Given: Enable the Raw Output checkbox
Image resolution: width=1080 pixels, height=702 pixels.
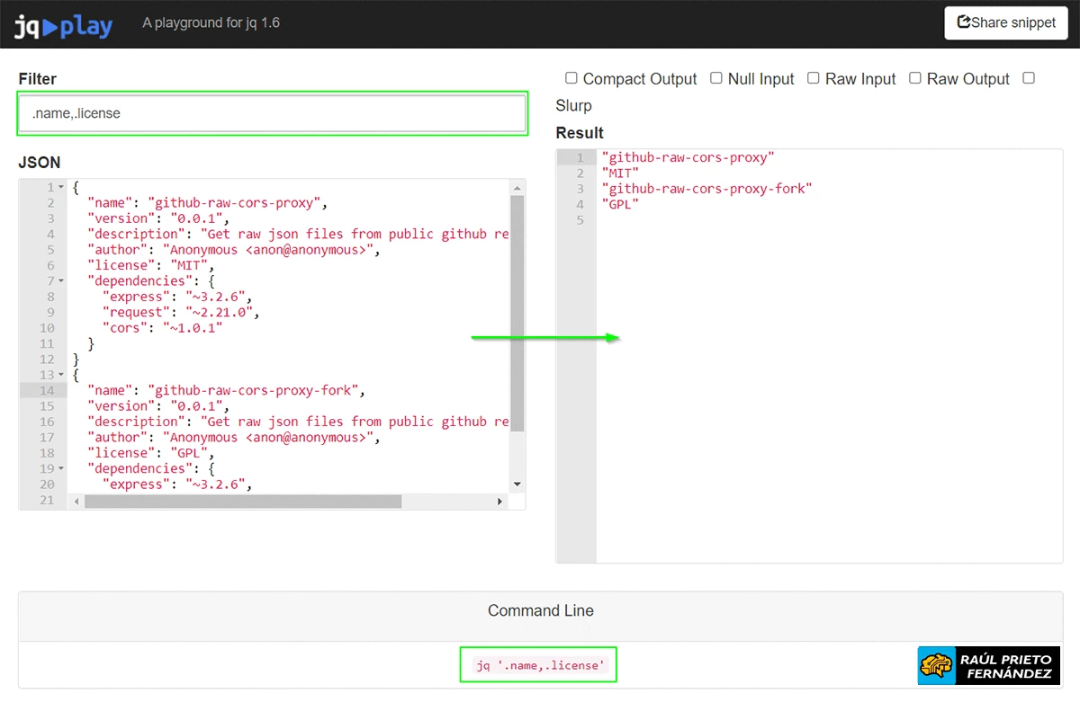Looking at the screenshot, I should pos(914,78).
